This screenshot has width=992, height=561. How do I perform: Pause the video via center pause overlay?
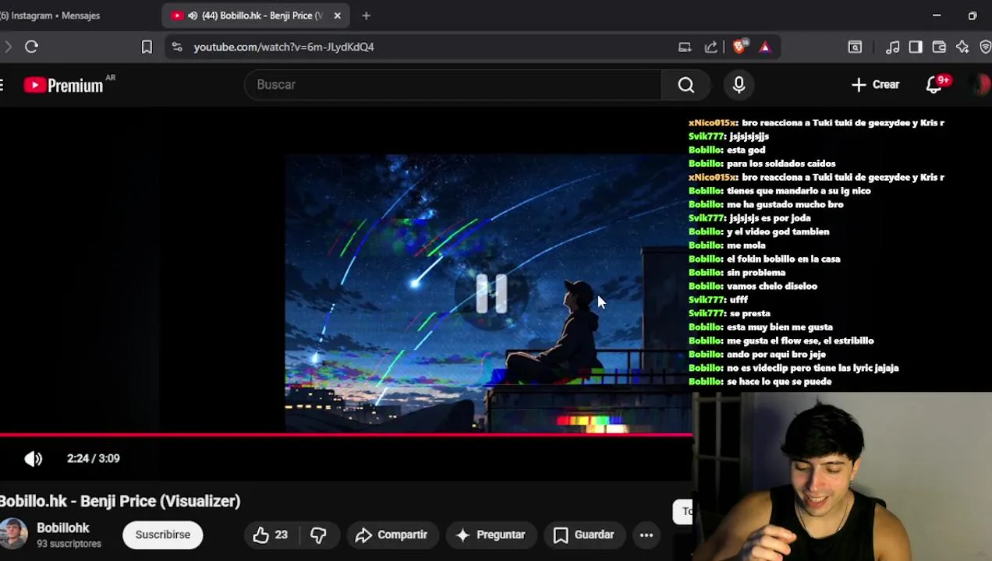pos(491,294)
